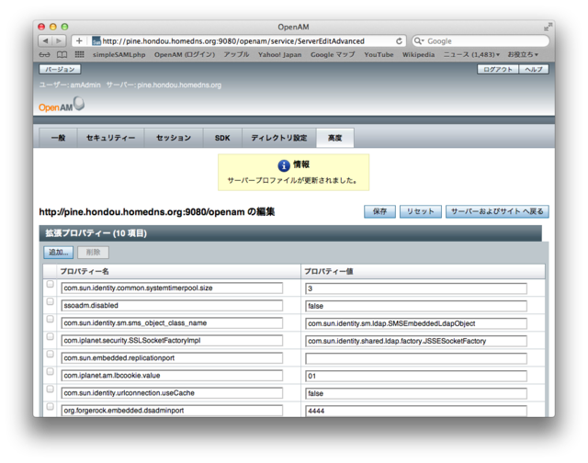This screenshot has height=463, width=588.
Task: Click the ログアウト logout button
Action: pyautogui.click(x=498, y=69)
